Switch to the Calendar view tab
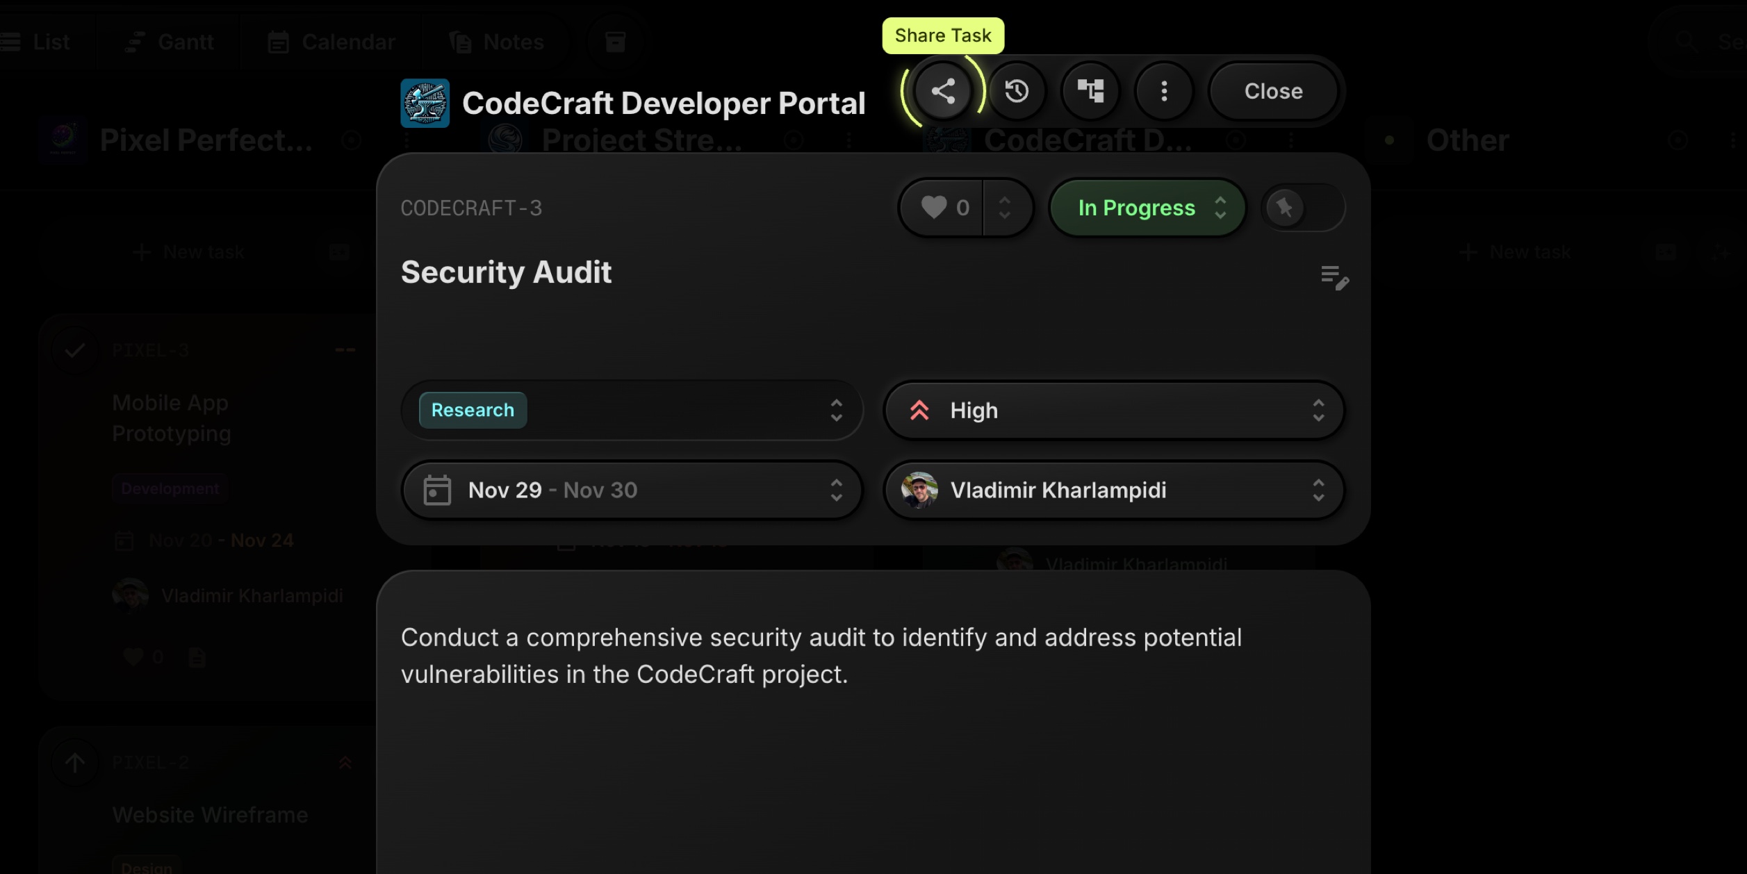The width and height of the screenshot is (1747, 874). [x=332, y=42]
